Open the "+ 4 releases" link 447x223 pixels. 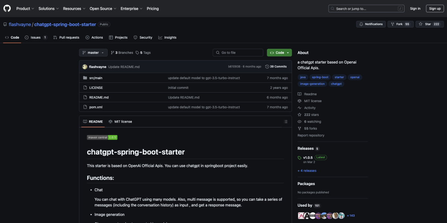point(307,170)
